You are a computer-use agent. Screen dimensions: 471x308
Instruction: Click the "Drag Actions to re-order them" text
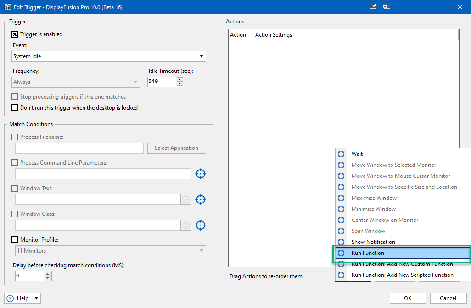coord(266,276)
